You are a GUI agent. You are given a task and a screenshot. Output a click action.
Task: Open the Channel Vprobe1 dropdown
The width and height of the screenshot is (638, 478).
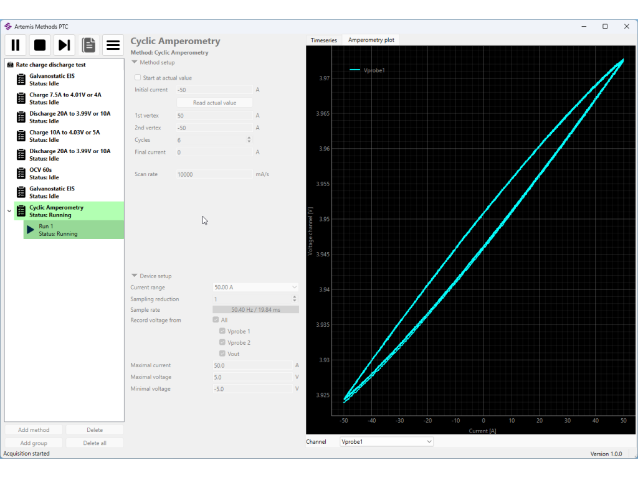[x=386, y=442]
